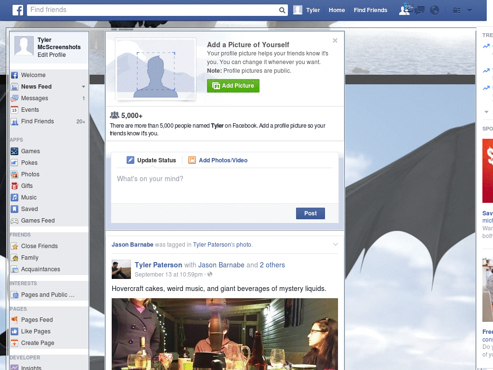
Task: Open Family list icon
Action: click(14, 258)
